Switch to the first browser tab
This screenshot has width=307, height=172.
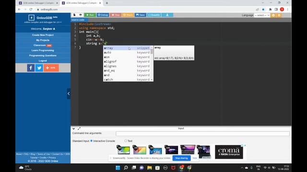[x=38, y=3]
